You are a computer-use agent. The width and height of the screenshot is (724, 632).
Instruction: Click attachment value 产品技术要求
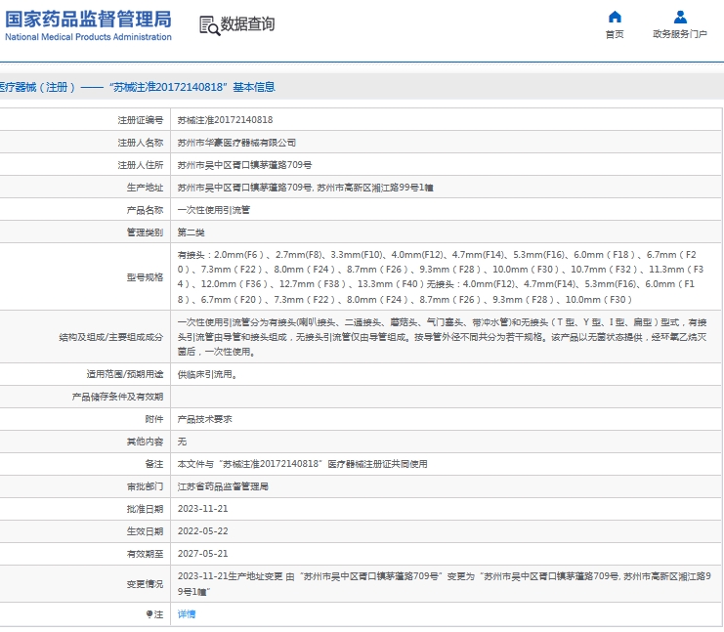pos(204,419)
